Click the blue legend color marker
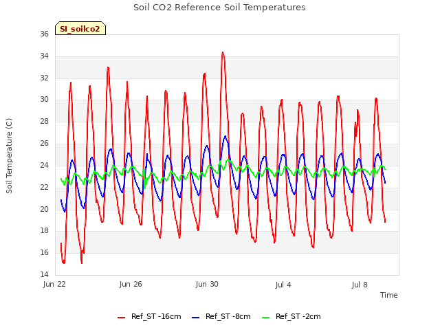This screenshot has width=440, height=330. click(x=195, y=318)
